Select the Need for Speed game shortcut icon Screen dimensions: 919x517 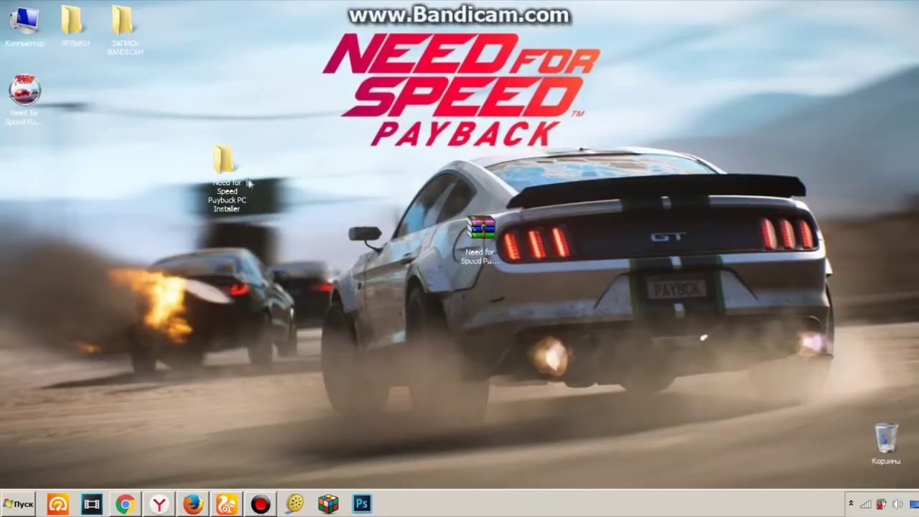tap(24, 101)
